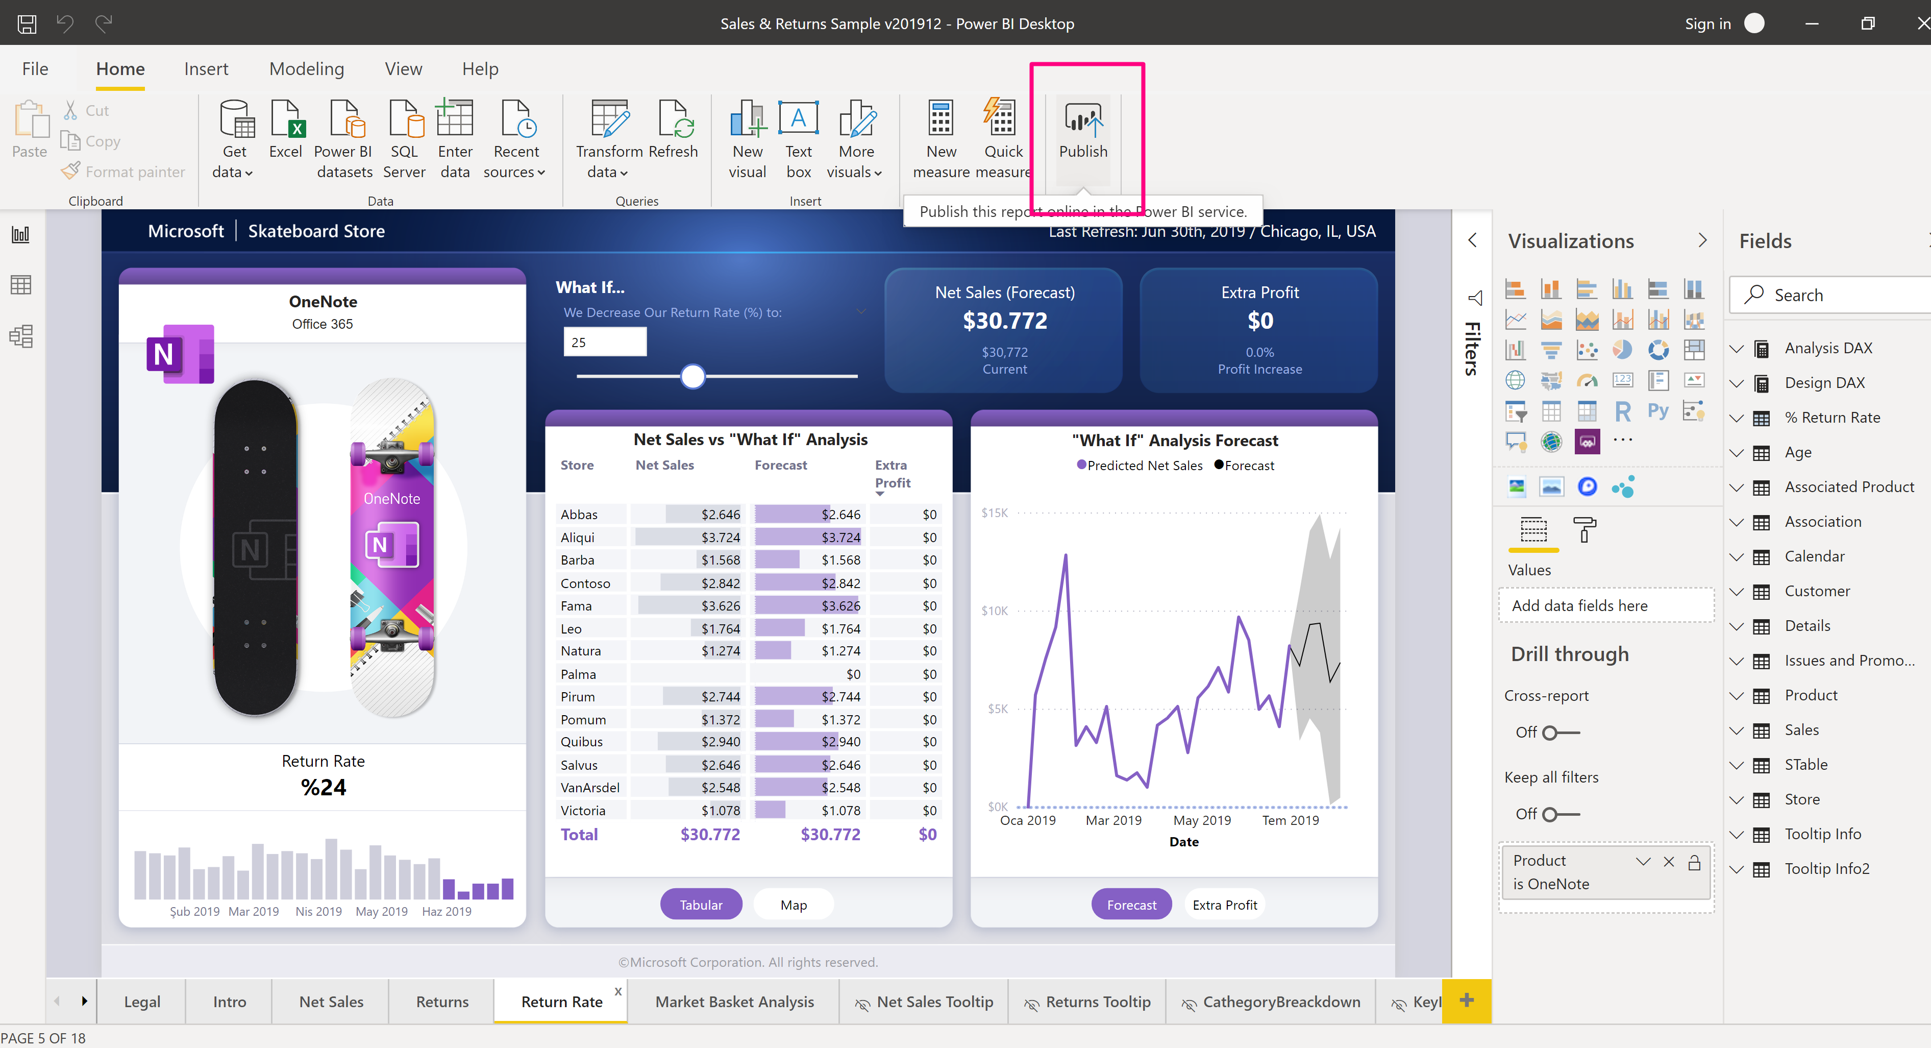
Task: Switch to Data view in left sidebar
Action: pos(21,285)
